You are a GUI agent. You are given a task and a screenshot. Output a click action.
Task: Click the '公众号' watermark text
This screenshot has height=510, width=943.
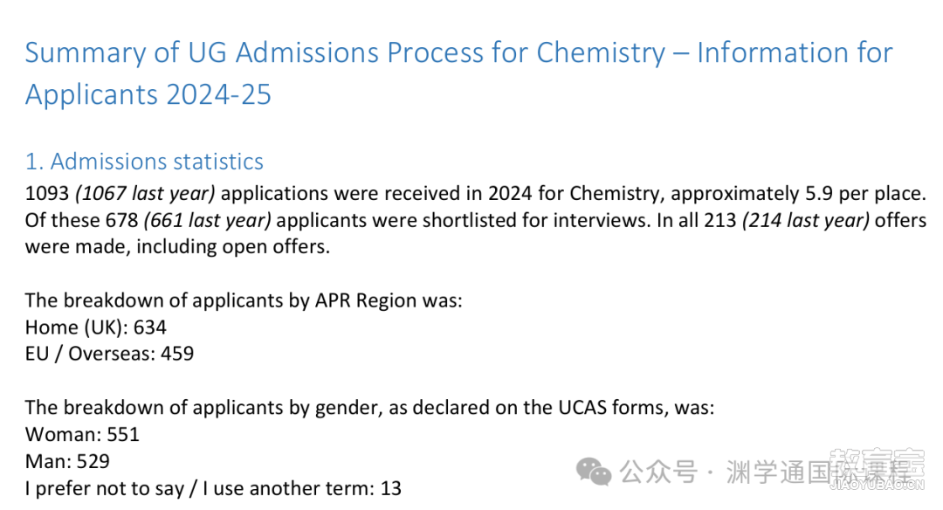click(658, 472)
